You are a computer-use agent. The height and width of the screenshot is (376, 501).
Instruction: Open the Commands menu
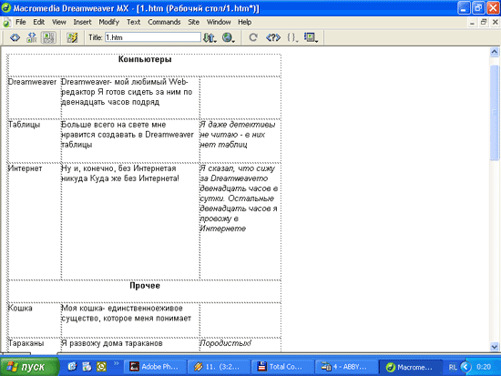164,22
